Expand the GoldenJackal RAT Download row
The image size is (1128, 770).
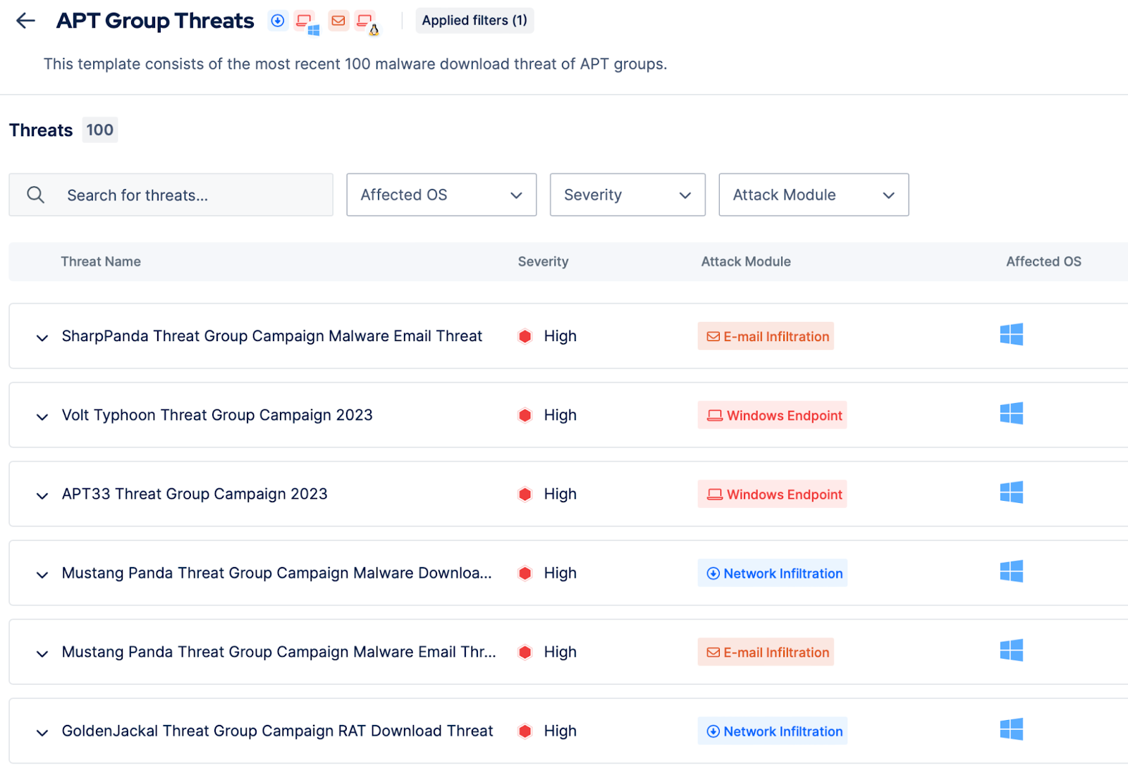42,732
